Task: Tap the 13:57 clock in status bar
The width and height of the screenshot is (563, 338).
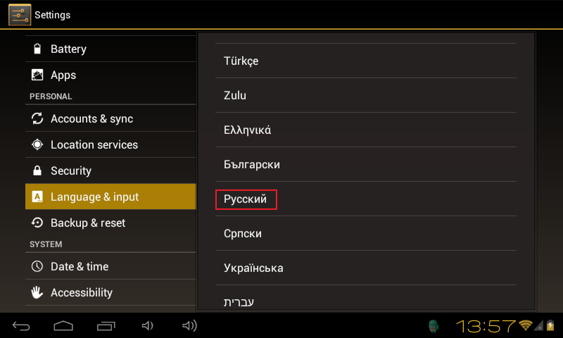Action: [486, 326]
